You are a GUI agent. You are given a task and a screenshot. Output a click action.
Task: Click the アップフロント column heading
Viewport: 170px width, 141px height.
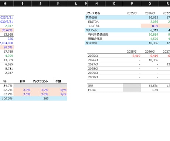(40, 81)
